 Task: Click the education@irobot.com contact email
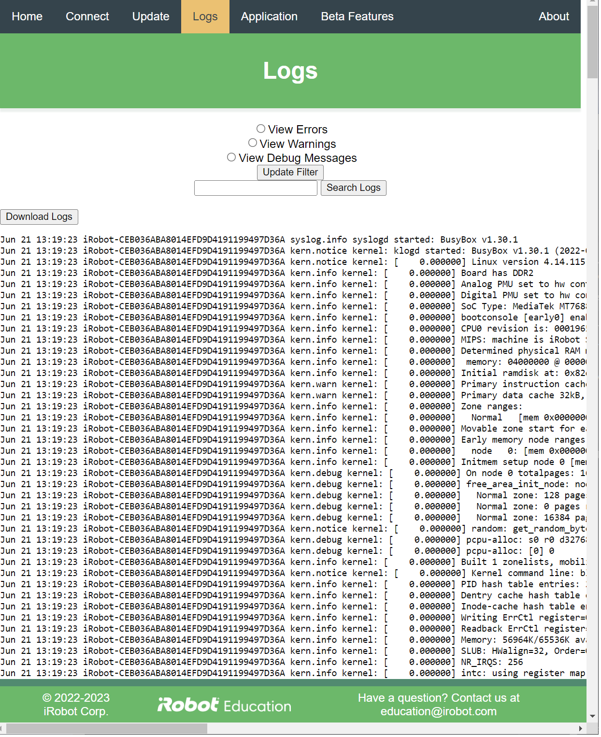[438, 711]
